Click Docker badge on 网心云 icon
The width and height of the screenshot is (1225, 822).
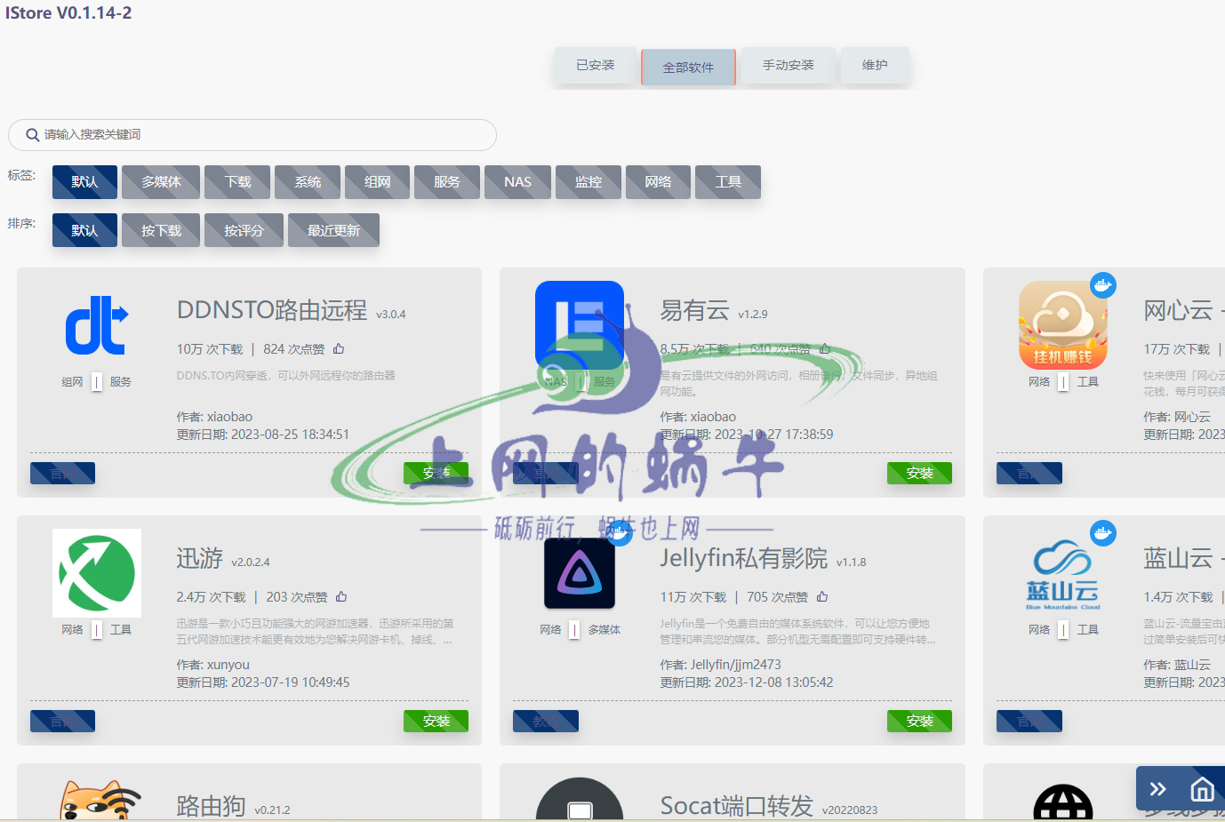1103,285
